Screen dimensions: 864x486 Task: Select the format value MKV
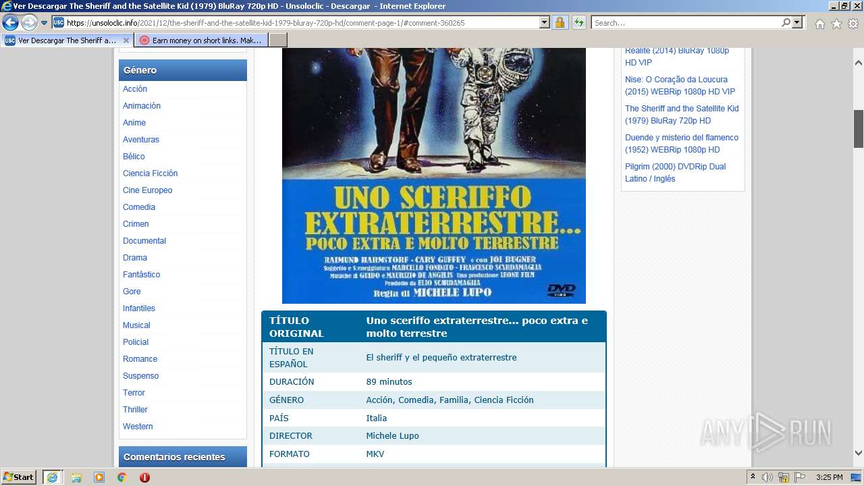375,454
